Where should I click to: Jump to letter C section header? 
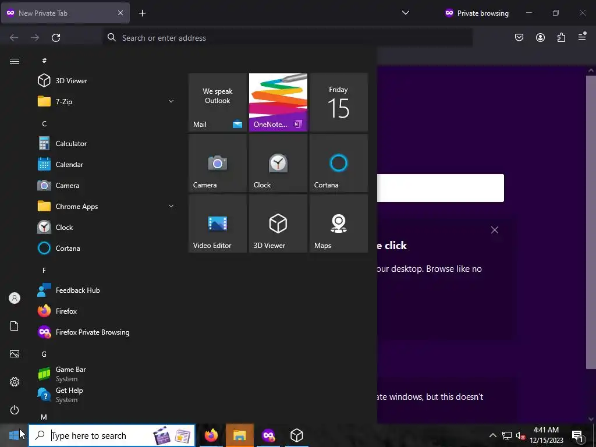44,123
